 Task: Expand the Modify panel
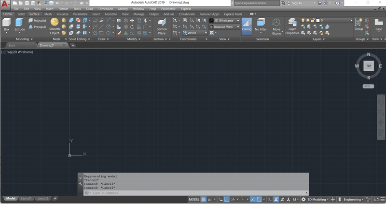(x=134, y=39)
